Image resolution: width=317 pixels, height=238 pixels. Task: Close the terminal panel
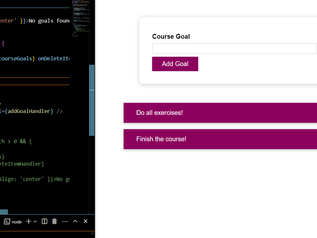pyautogui.click(x=86, y=221)
